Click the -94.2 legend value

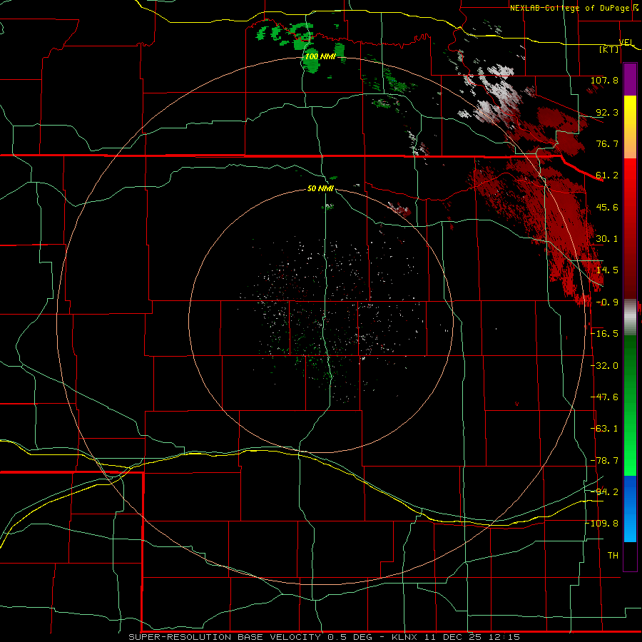(x=604, y=492)
